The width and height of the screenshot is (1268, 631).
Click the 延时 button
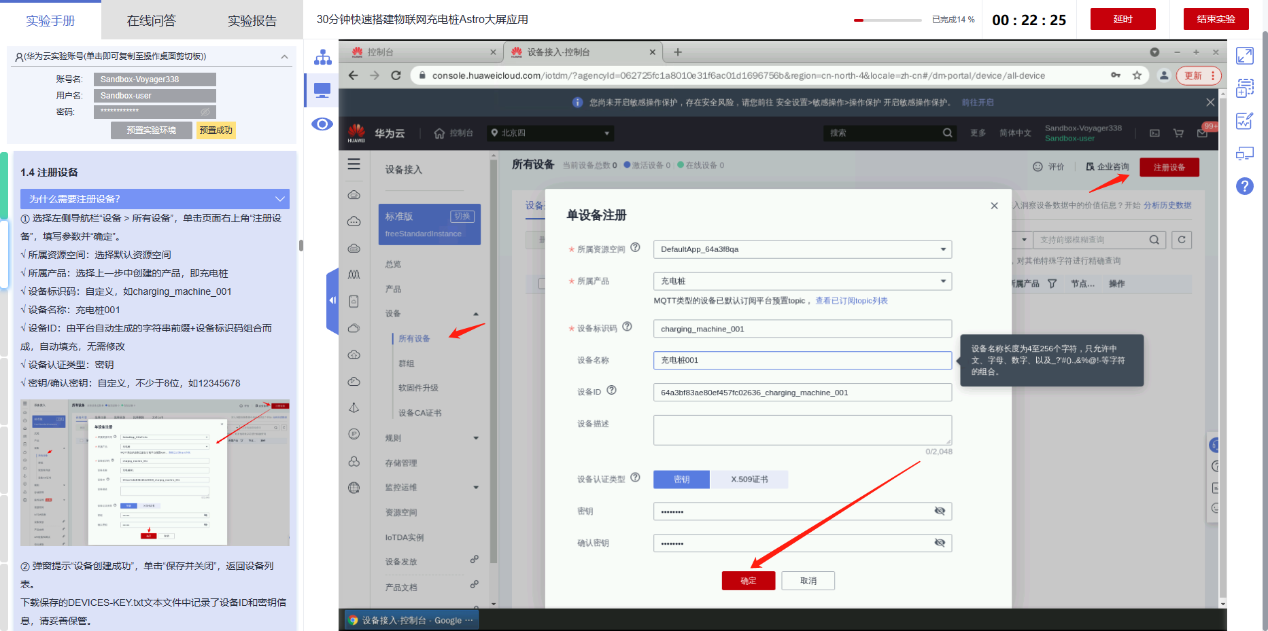pos(1123,19)
